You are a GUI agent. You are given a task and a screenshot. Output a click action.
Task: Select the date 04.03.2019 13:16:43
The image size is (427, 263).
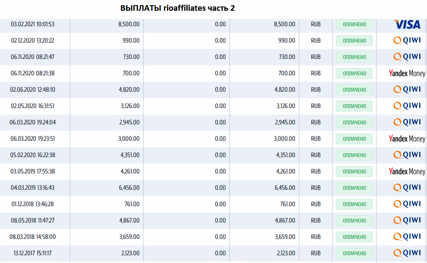[32, 188]
